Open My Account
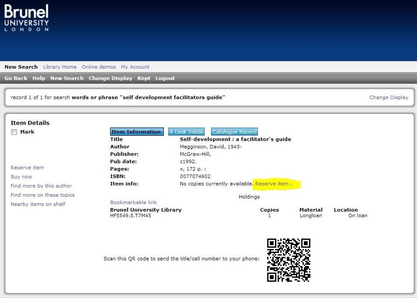 [135, 67]
